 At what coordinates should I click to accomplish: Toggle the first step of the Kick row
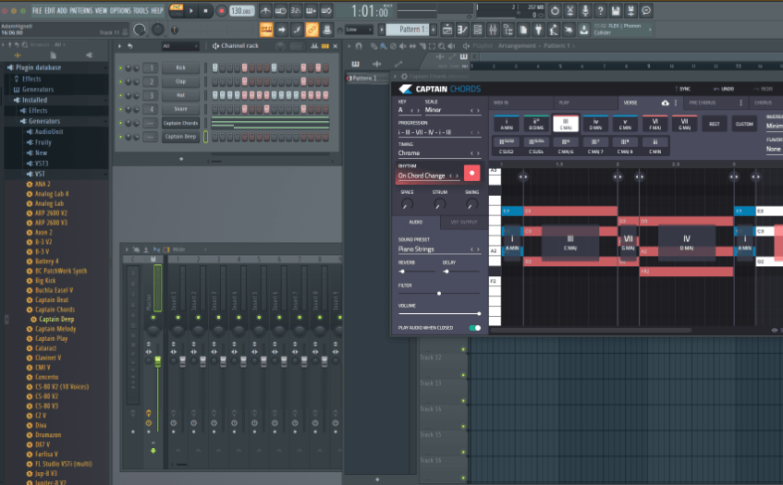tap(214, 67)
